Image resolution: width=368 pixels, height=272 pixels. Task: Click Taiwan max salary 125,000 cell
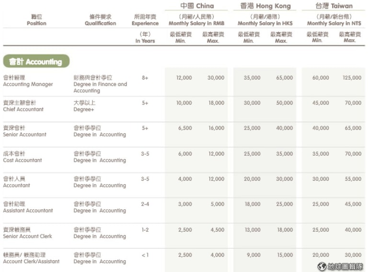click(352, 78)
